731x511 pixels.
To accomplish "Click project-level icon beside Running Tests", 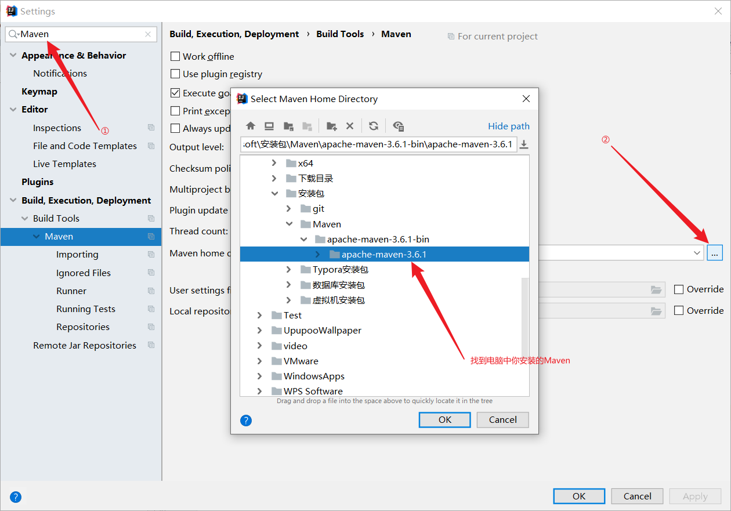I will (x=151, y=309).
